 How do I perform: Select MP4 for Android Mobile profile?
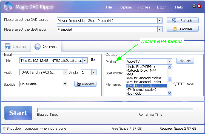146,78
